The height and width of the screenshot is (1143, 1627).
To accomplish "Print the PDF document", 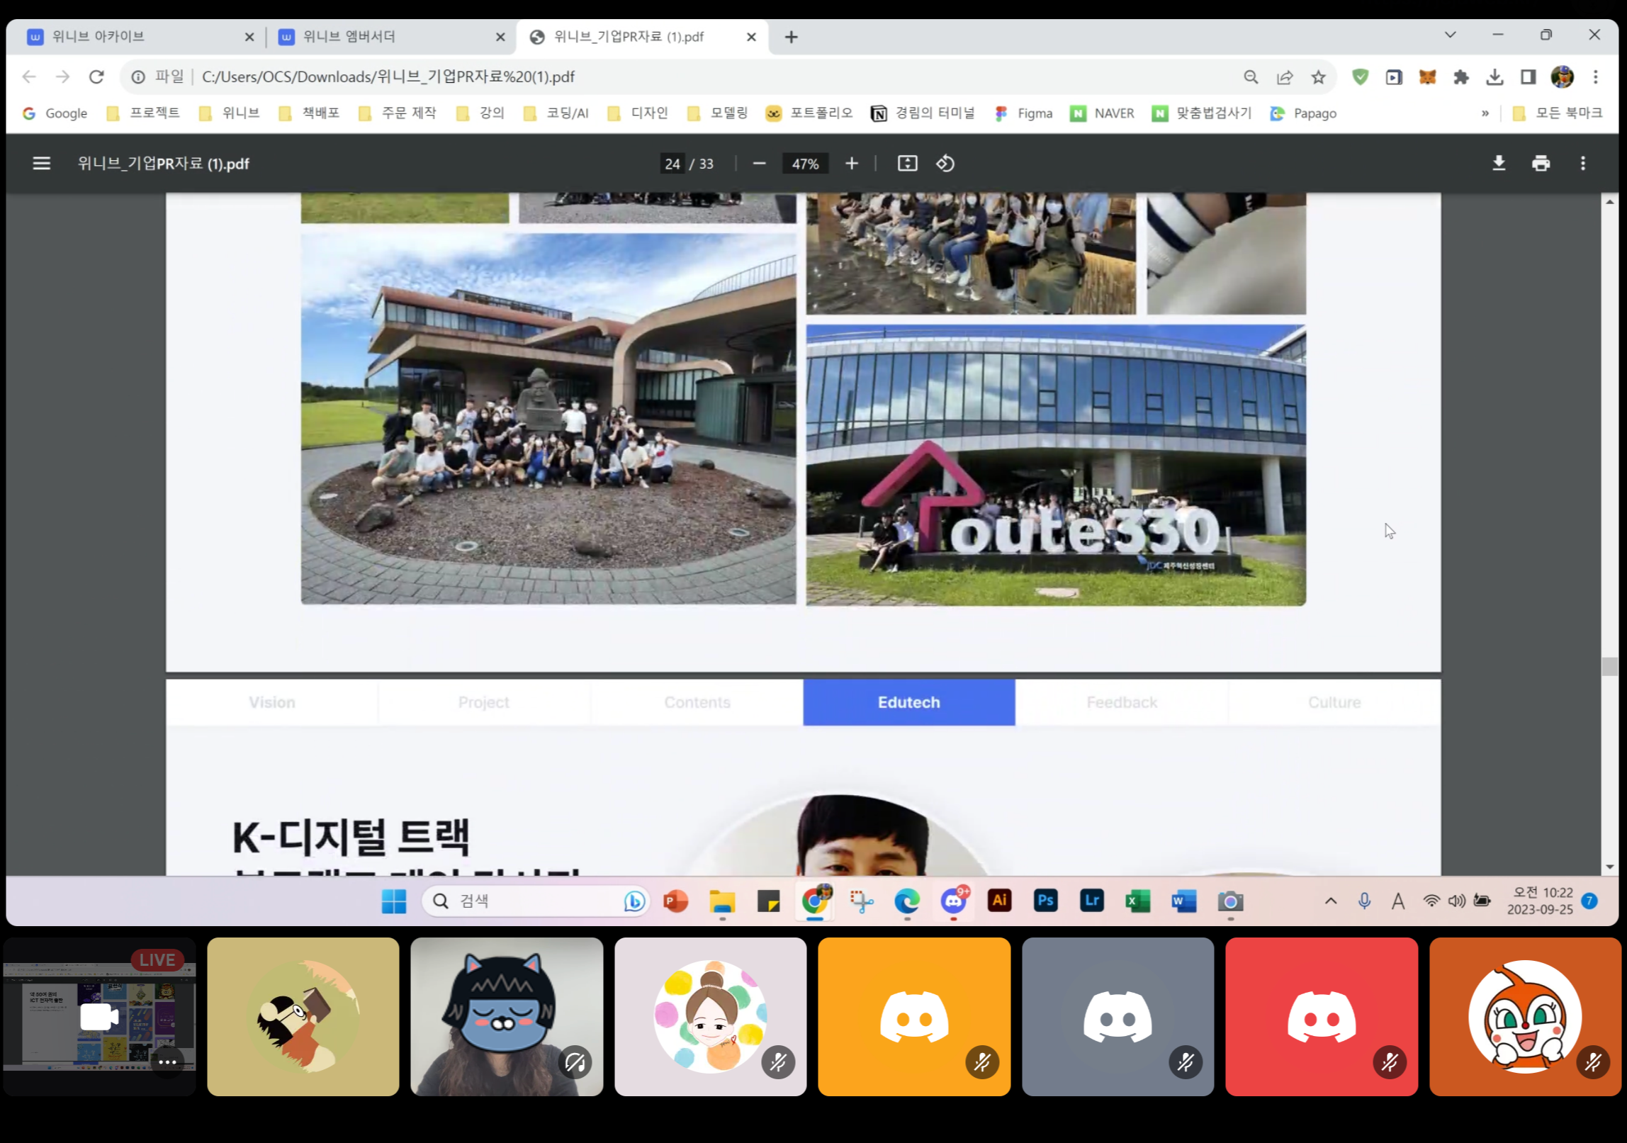I will coord(1541,164).
